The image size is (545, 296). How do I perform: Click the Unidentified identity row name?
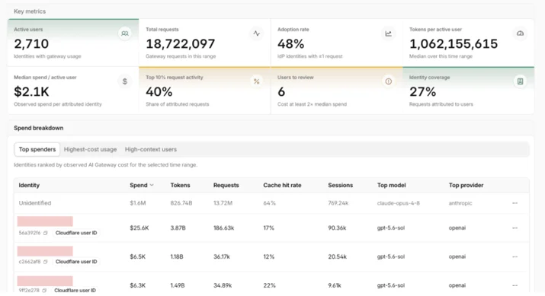click(x=35, y=203)
